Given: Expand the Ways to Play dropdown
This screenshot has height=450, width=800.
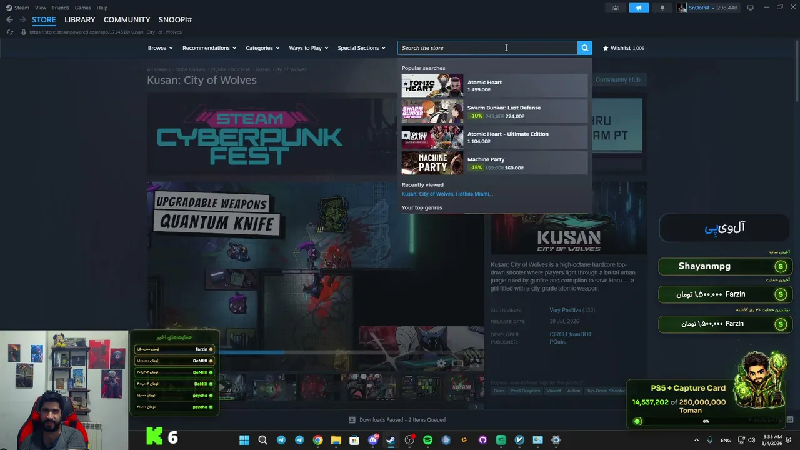Looking at the screenshot, I should point(309,48).
